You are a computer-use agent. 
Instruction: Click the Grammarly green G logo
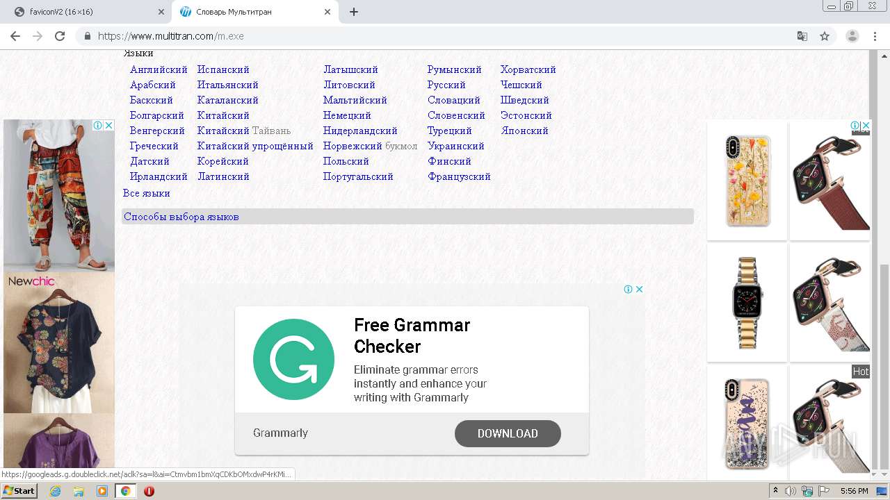coord(293,360)
